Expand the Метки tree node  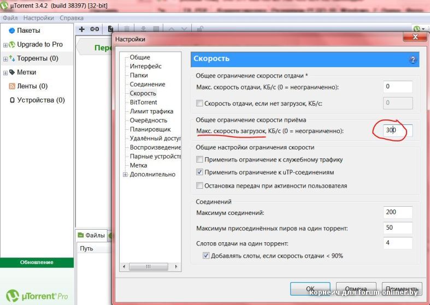point(5,73)
